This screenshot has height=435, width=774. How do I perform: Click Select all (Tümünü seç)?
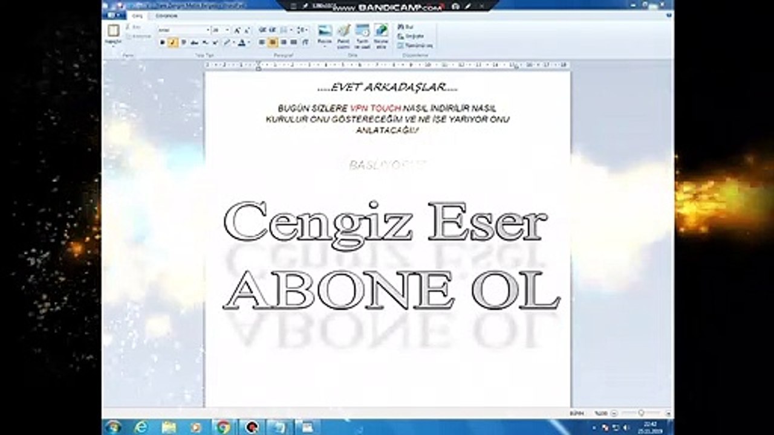pos(415,45)
